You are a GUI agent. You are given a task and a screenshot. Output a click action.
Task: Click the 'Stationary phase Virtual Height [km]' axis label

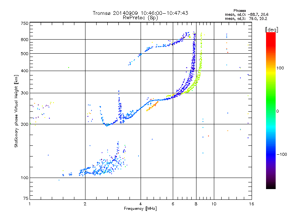[16, 111]
